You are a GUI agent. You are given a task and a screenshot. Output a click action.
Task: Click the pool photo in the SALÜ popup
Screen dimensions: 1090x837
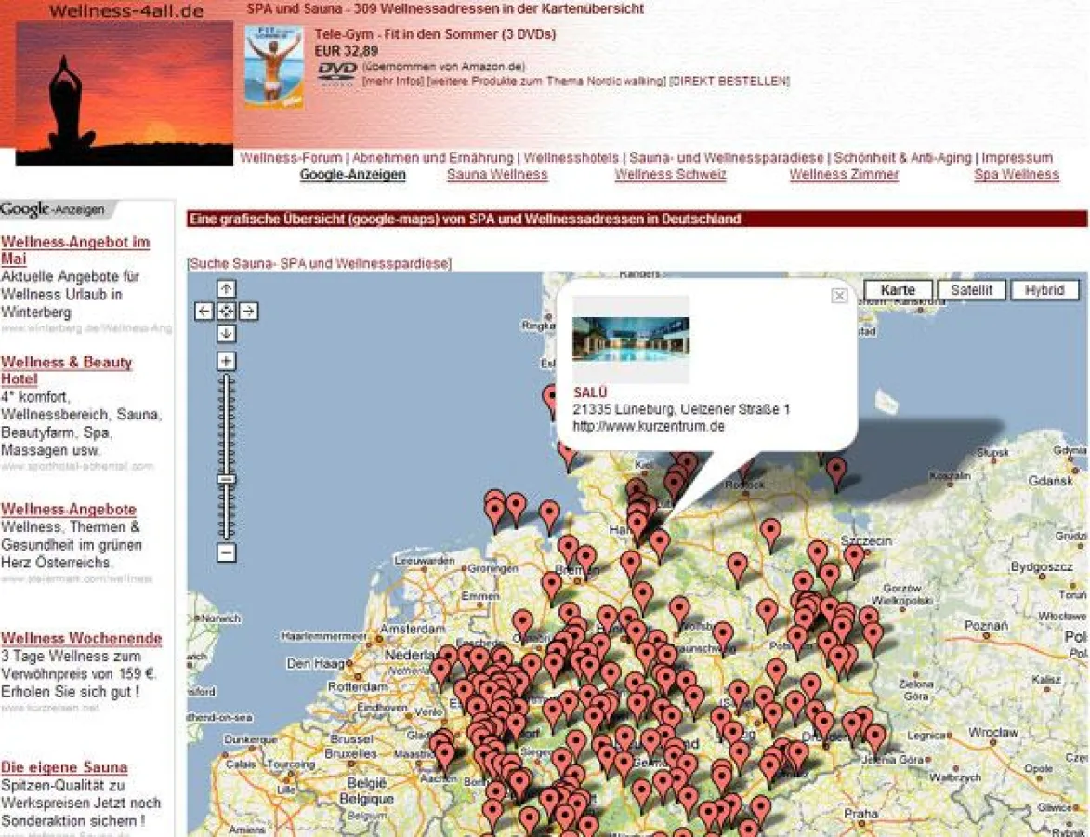point(631,339)
